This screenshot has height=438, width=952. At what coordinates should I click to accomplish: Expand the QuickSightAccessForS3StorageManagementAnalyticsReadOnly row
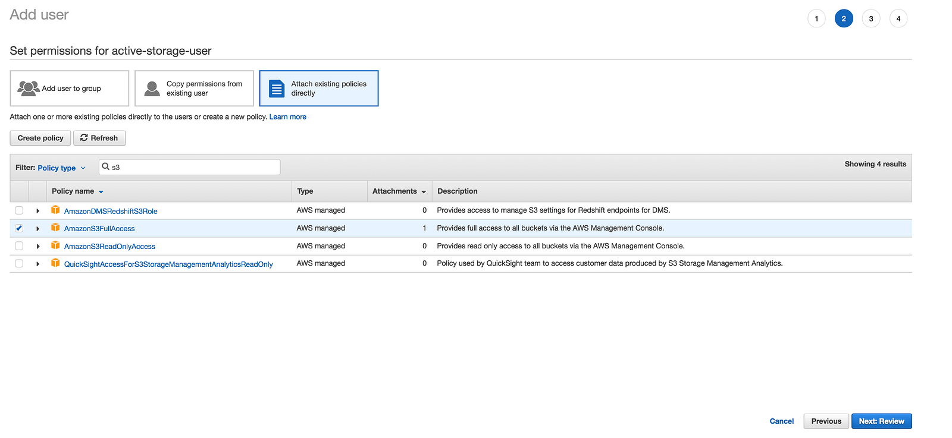pos(37,264)
